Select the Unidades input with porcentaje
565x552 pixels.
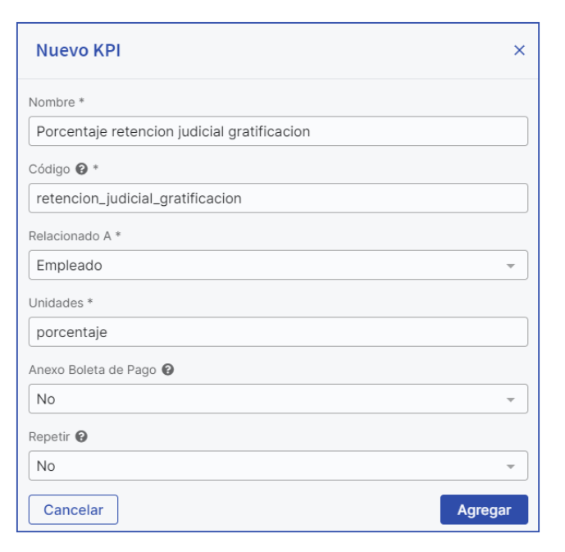[x=278, y=332]
